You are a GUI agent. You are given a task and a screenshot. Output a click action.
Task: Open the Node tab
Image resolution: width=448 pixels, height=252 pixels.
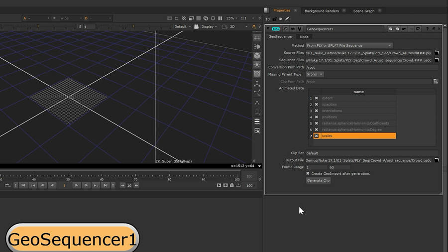[x=304, y=37]
